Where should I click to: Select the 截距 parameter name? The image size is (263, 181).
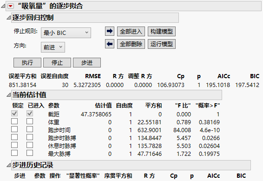(x=54, y=114)
